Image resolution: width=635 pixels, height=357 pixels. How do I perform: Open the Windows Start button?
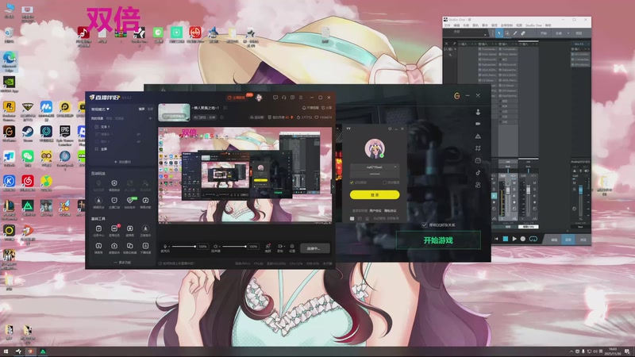6,351
